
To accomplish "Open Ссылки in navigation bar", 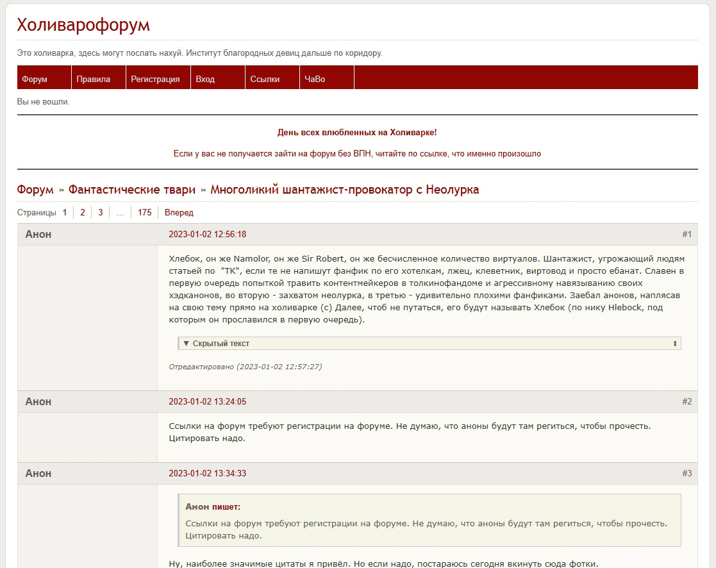I will click(265, 79).
